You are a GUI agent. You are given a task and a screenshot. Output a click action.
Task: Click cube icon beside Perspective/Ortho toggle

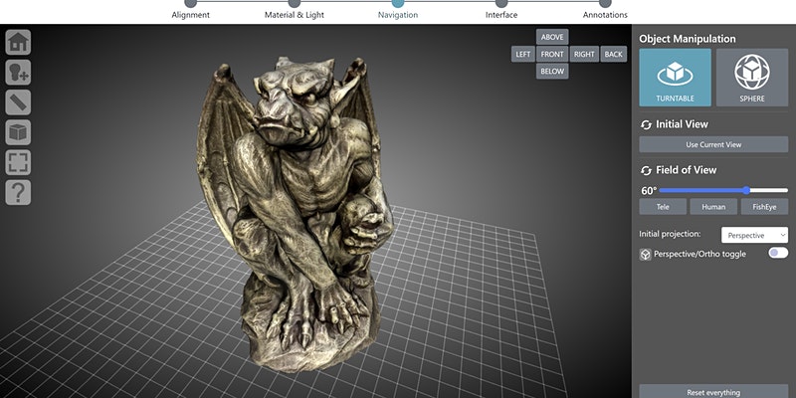click(x=645, y=255)
